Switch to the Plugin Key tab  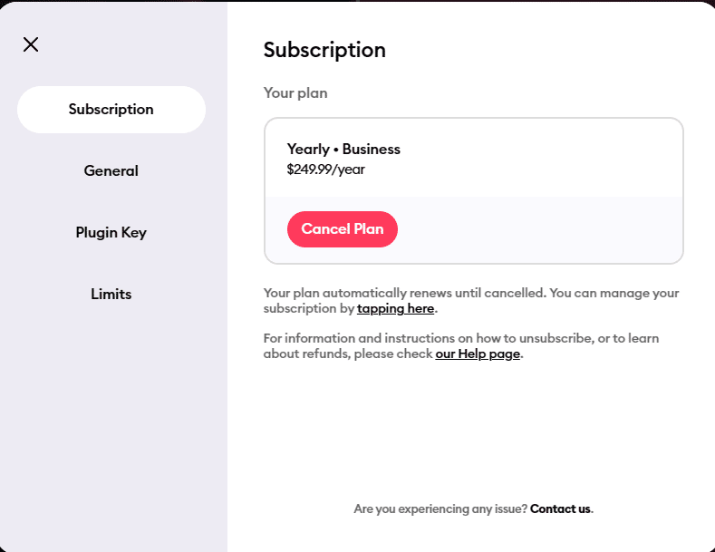tap(111, 233)
